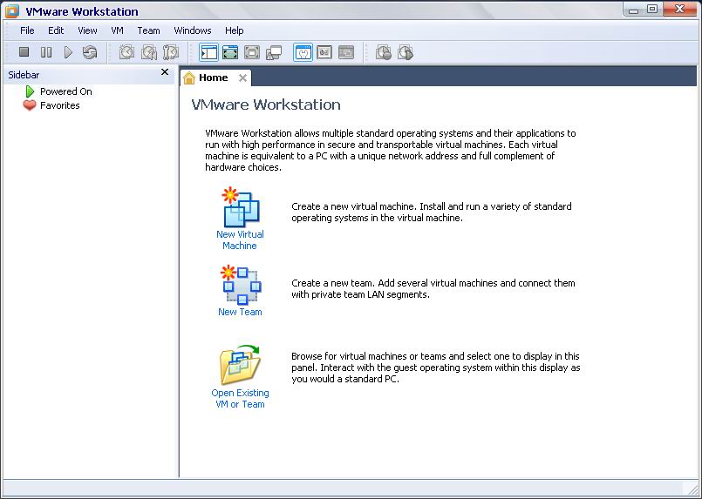This screenshot has height=499, width=702.
Task: Click the Record movie clock icon
Action: (384, 52)
